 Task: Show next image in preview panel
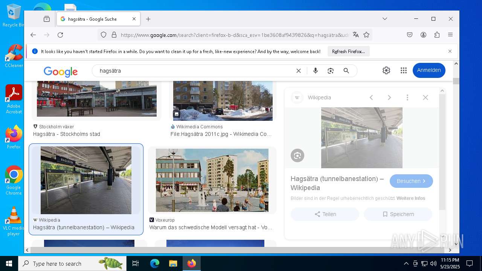pyautogui.click(x=389, y=97)
